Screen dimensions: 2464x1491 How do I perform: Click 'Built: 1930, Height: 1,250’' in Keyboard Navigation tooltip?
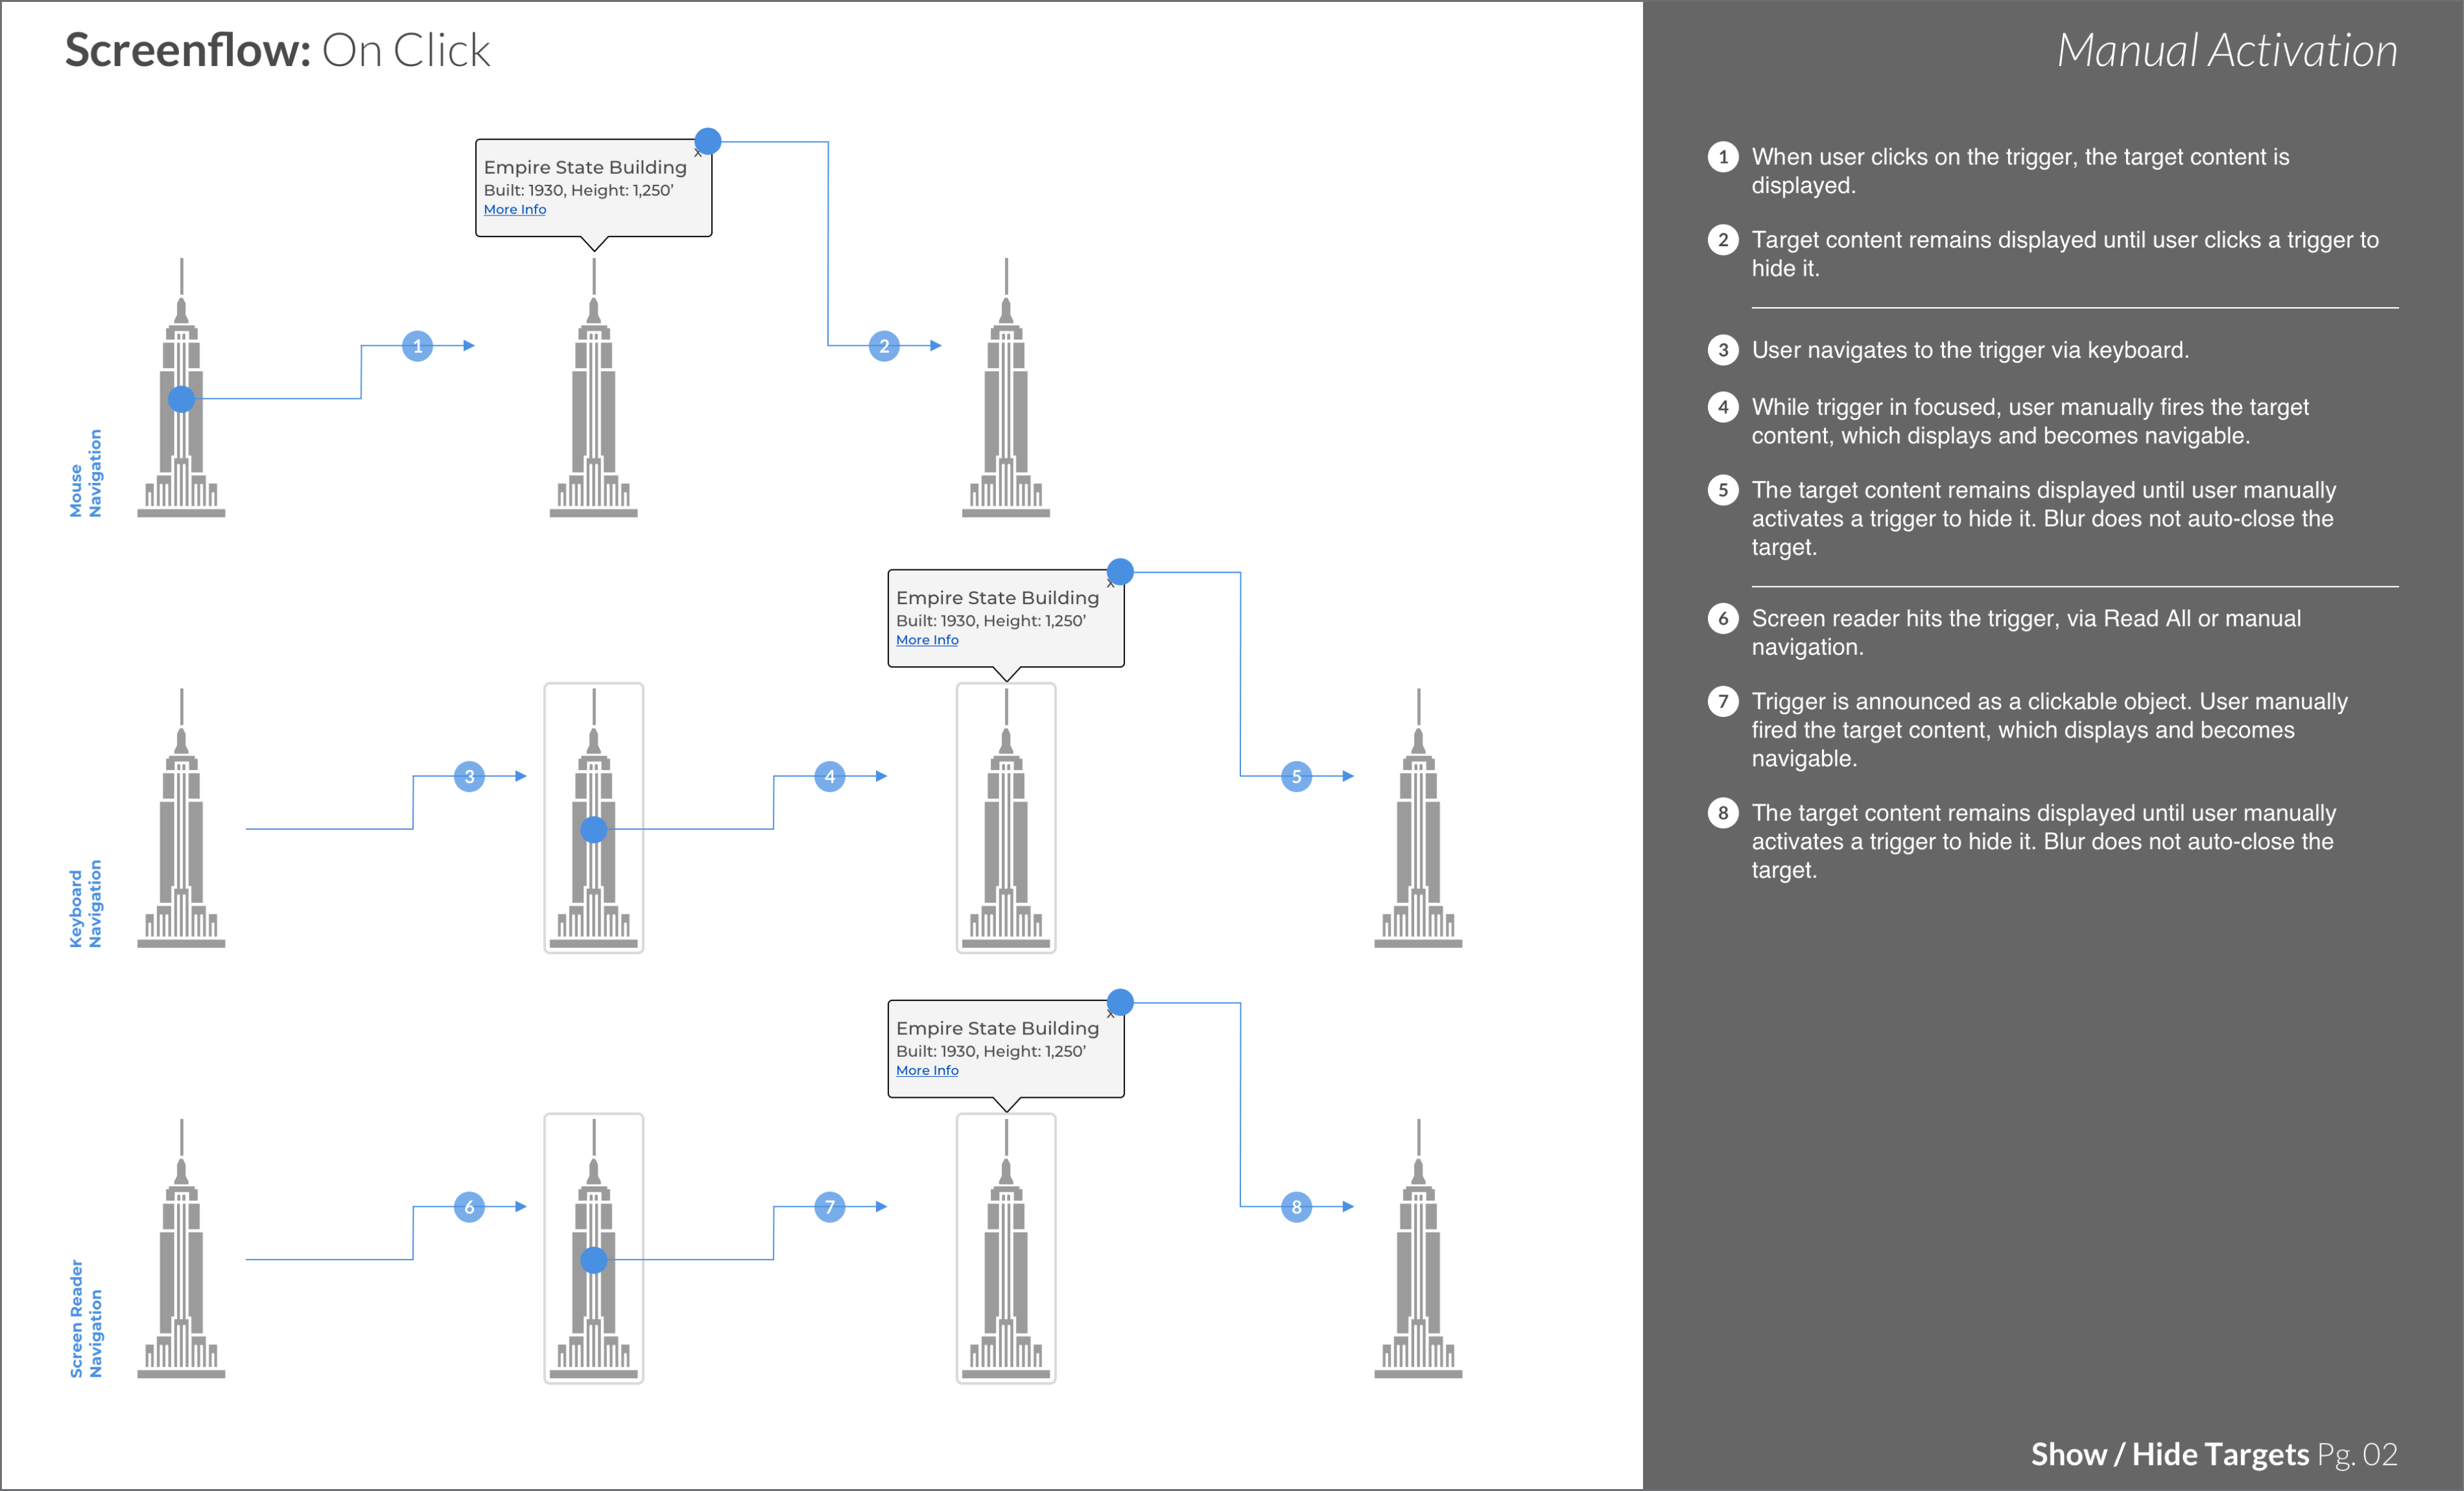pos(991,620)
